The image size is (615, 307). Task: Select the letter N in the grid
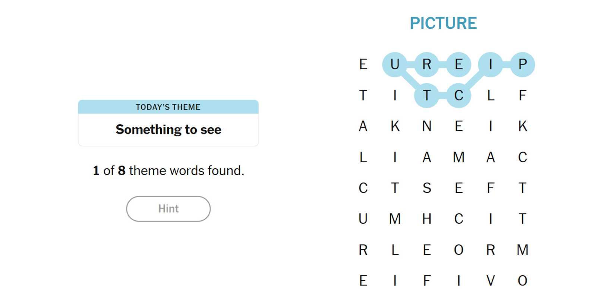[426, 126]
